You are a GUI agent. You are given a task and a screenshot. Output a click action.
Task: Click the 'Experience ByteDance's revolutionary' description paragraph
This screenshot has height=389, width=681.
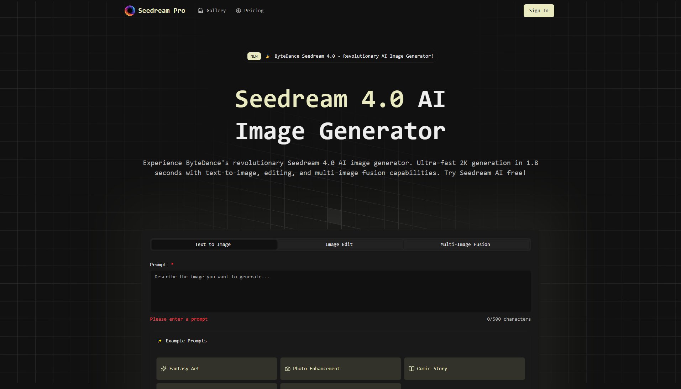click(340, 168)
